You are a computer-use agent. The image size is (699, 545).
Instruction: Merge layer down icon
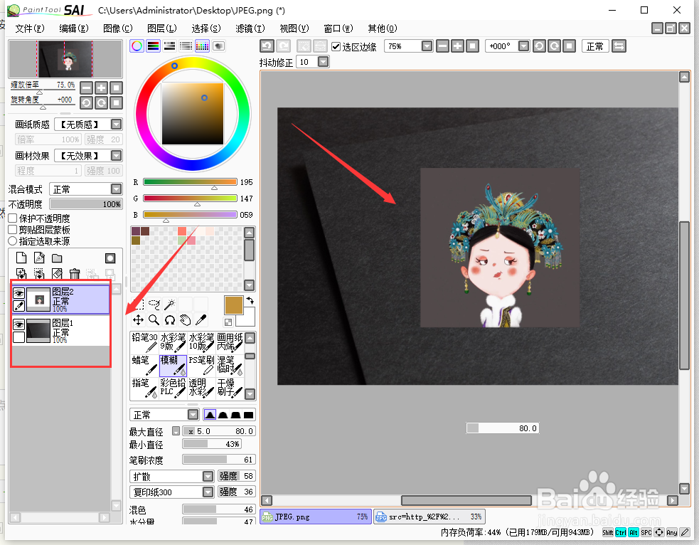click(x=39, y=273)
